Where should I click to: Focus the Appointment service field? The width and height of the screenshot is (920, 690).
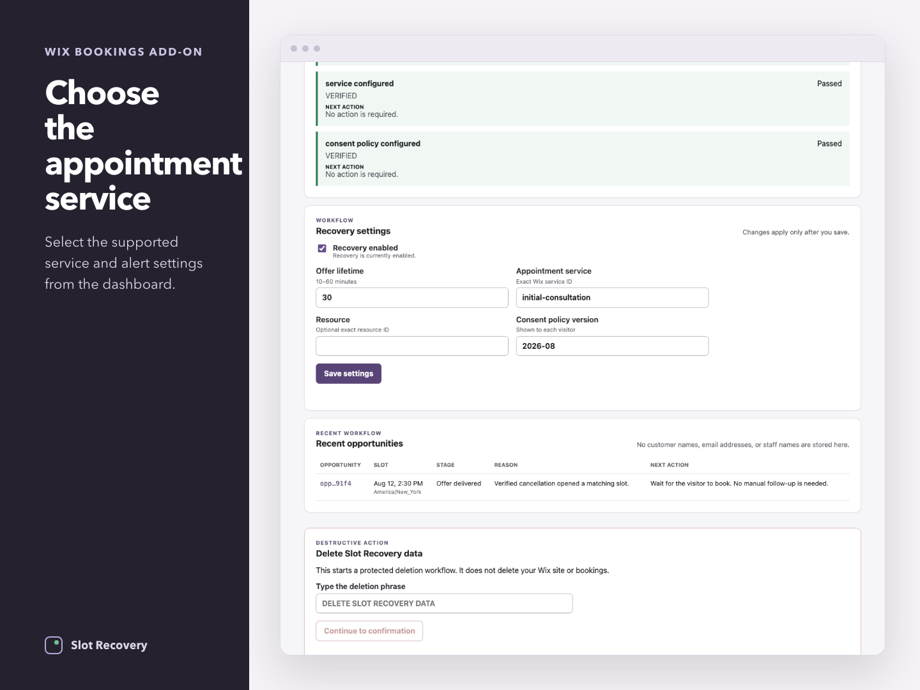(612, 298)
